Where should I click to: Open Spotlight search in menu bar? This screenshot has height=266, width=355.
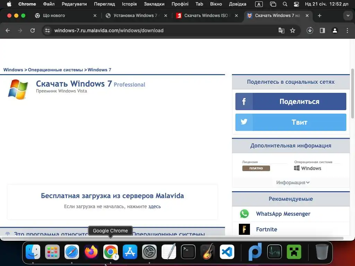point(285,4)
